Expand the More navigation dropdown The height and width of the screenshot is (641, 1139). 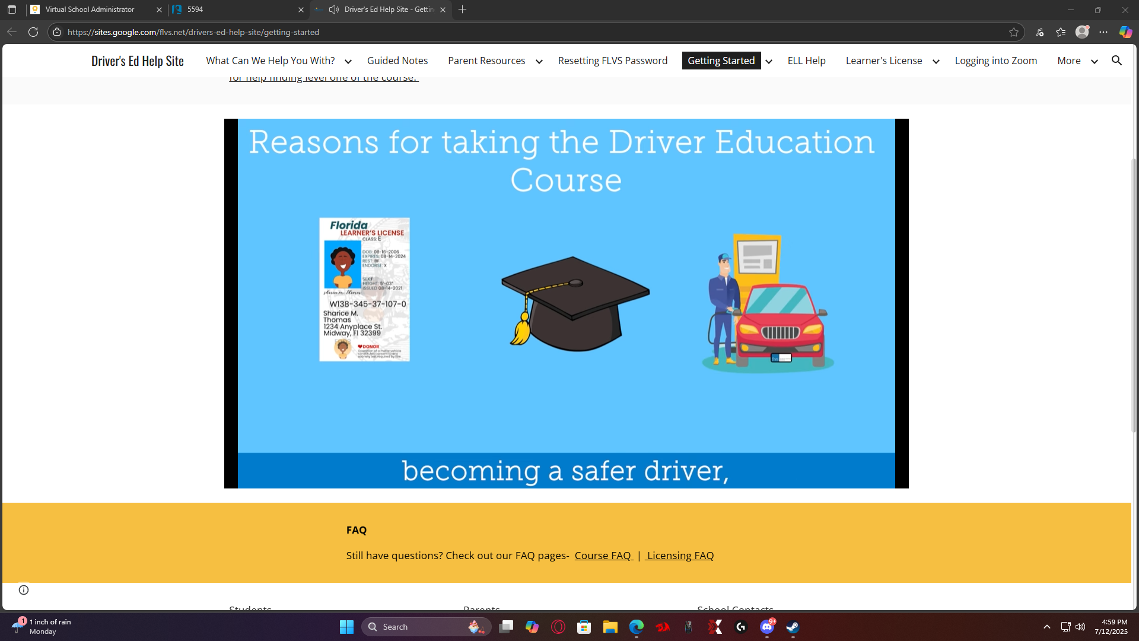point(1094,62)
